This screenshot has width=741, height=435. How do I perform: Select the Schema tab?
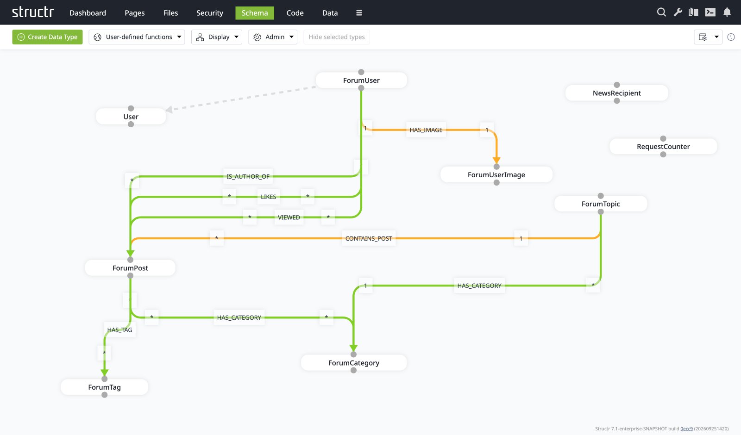pyautogui.click(x=255, y=13)
